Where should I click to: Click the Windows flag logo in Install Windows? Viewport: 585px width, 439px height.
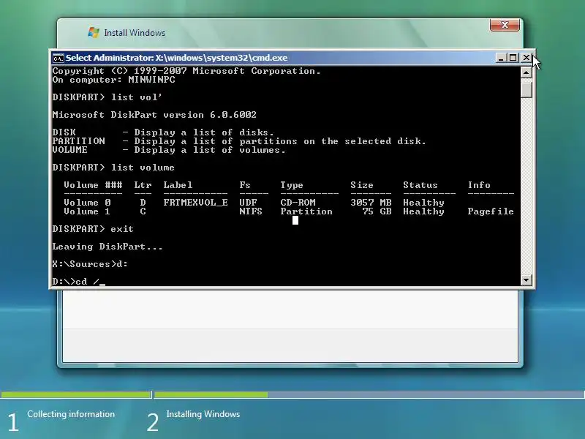click(x=94, y=32)
